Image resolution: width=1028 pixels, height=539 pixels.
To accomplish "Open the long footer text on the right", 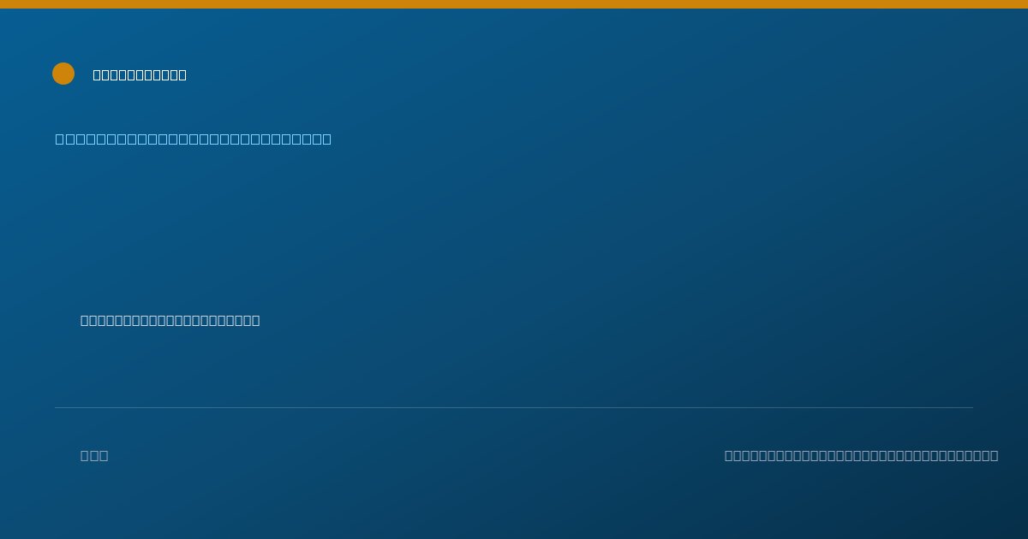I will [x=861, y=455].
